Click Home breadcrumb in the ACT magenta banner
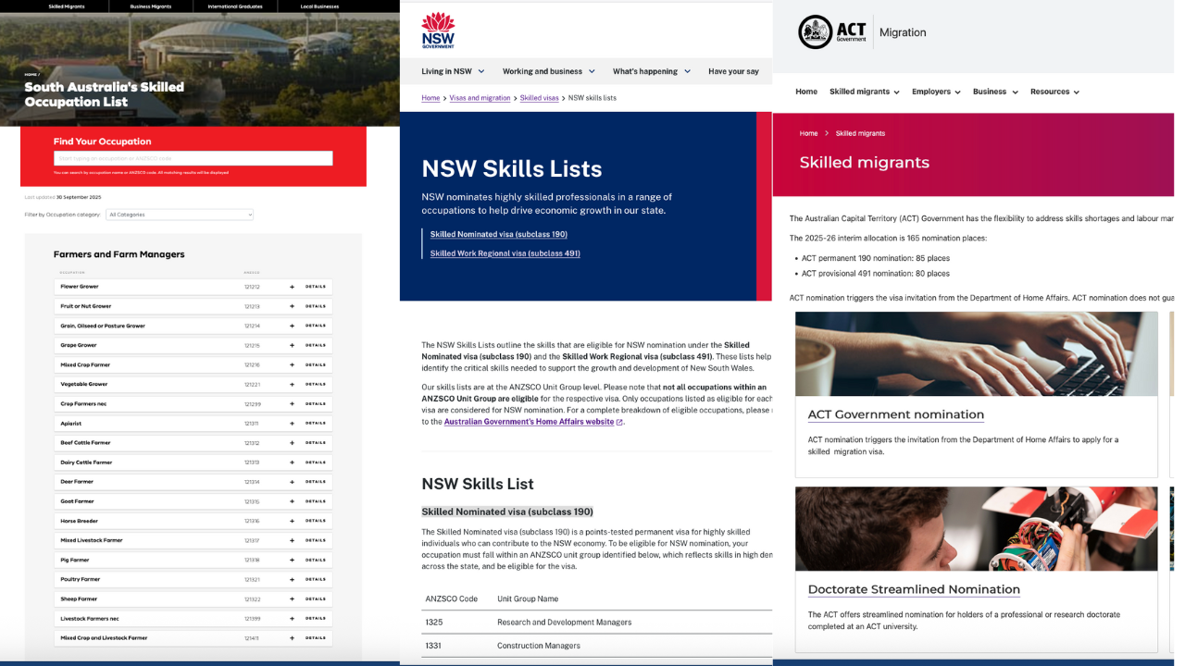1185x666 pixels. (808, 133)
